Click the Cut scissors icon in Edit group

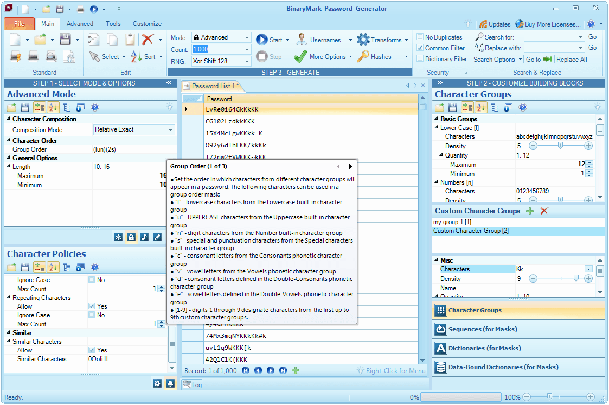click(93, 39)
